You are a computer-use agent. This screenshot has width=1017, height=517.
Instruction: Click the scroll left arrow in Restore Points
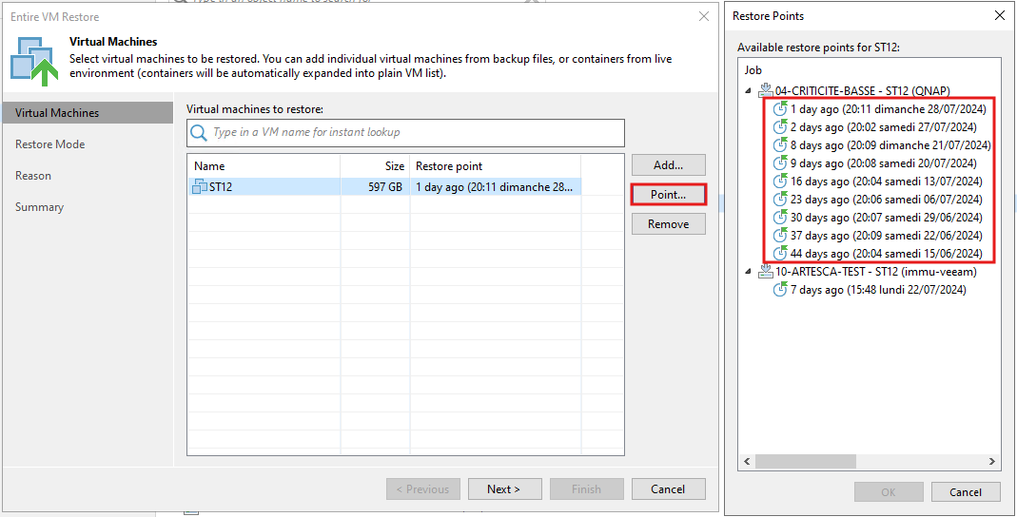[747, 461]
